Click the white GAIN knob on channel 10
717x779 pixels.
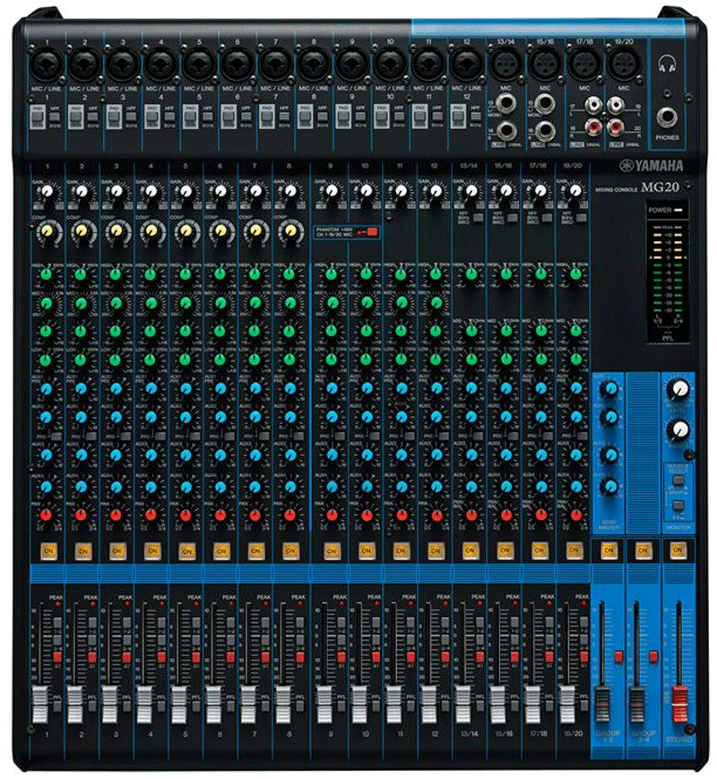[x=366, y=191]
